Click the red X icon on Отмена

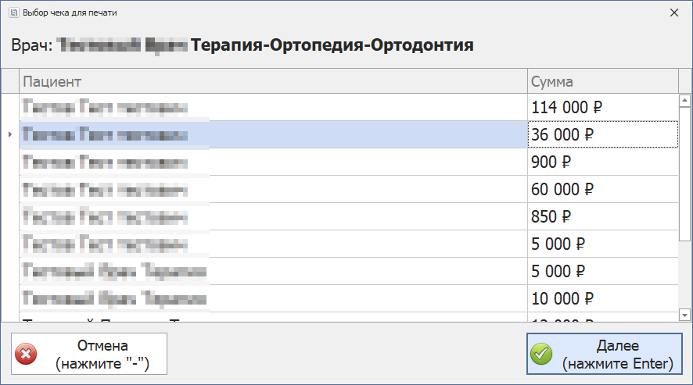(27, 354)
